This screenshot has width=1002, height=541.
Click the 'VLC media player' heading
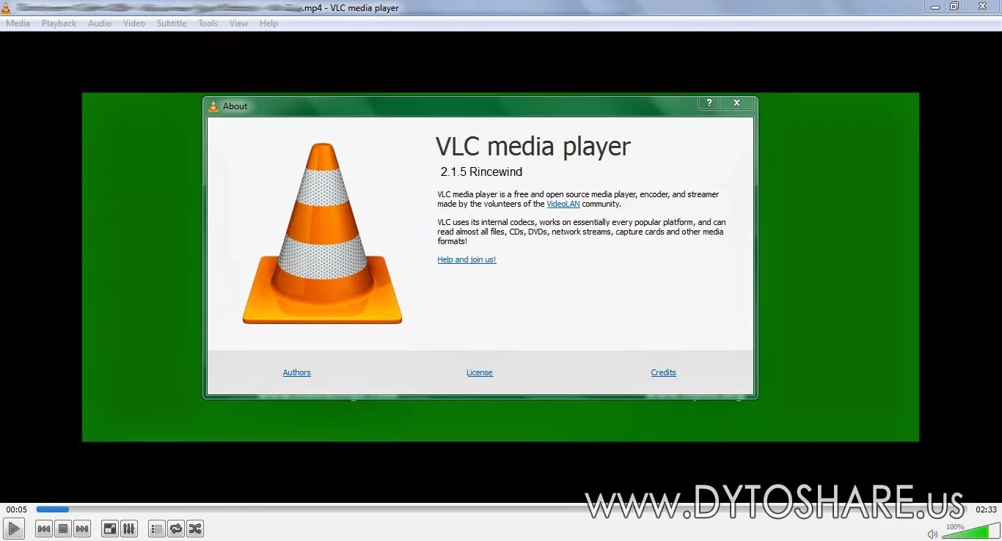point(533,147)
